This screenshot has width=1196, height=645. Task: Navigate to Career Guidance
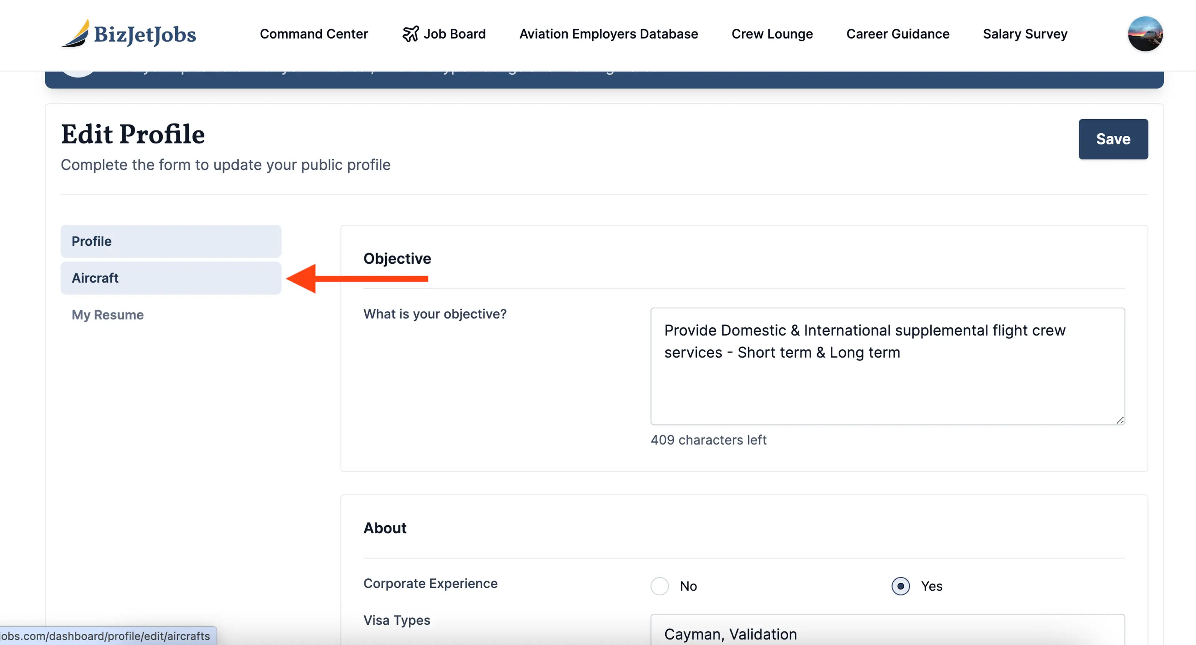coord(897,34)
